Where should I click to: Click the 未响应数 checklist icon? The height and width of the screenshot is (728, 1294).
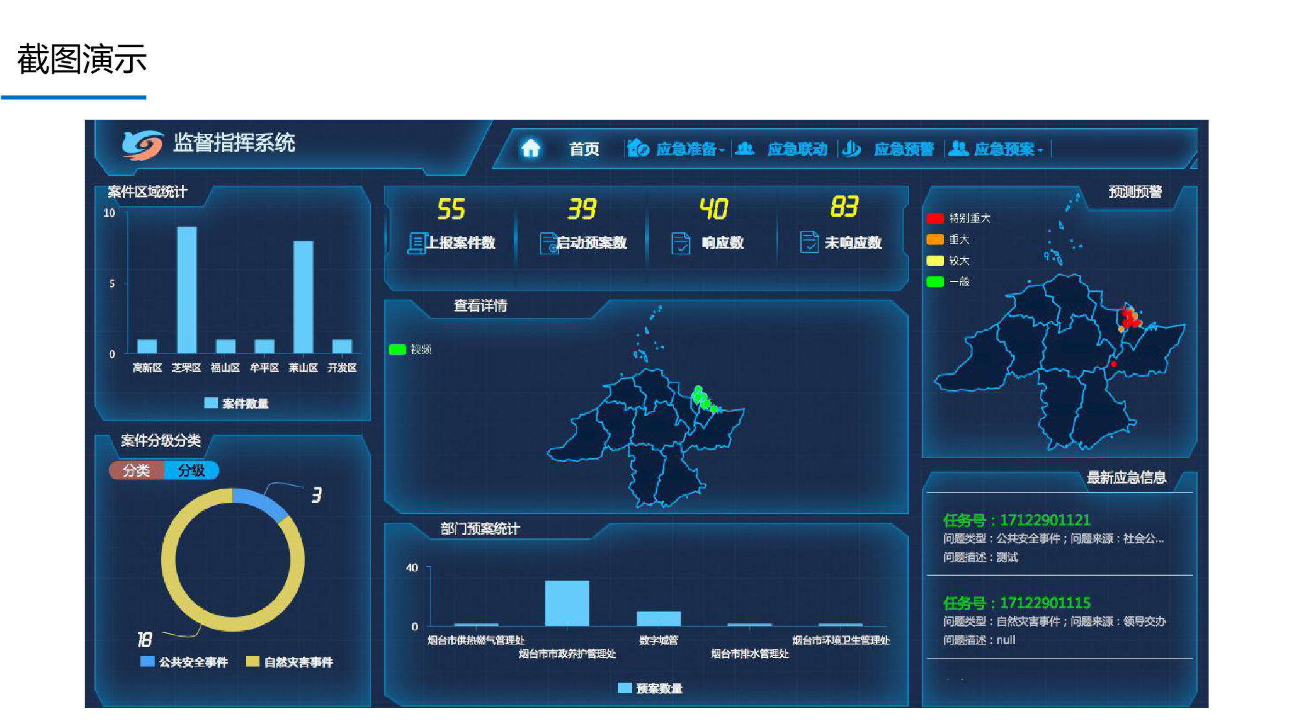(x=809, y=242)
